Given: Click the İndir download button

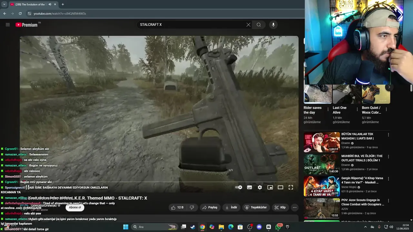Looking at the screenshot, I should [231, 208].
